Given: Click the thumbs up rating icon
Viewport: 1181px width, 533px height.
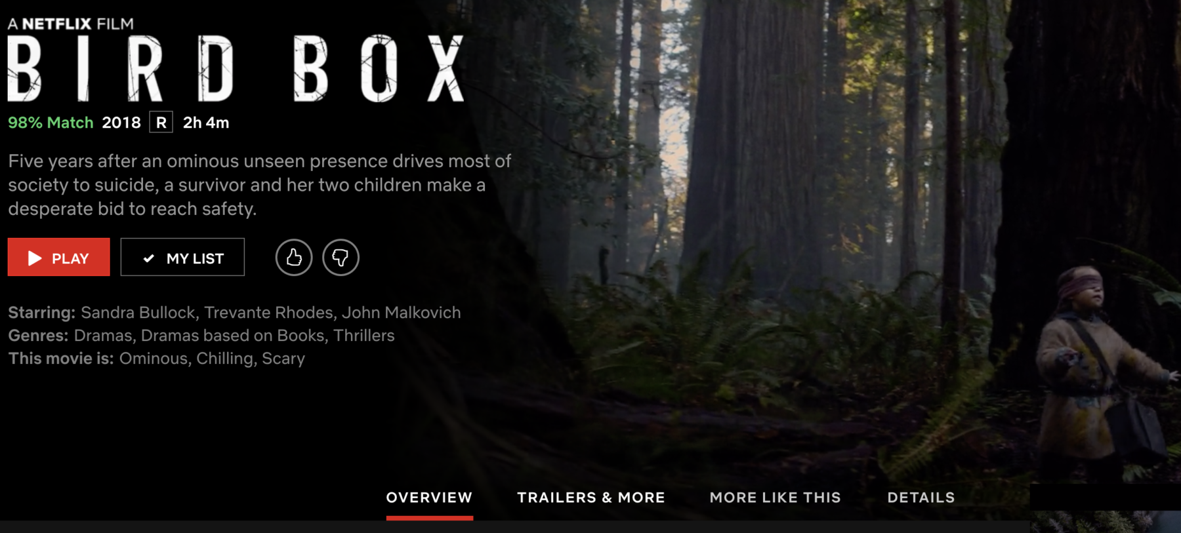Looking at the screenshot, I should 293,257.
